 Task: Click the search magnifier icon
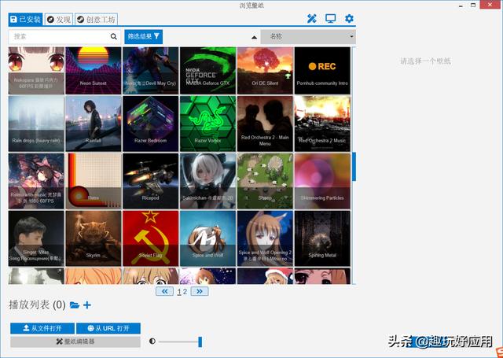[x=114, y=36]
